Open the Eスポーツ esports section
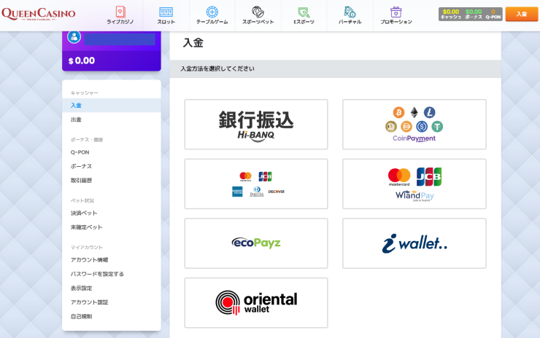 pos(304,15)
